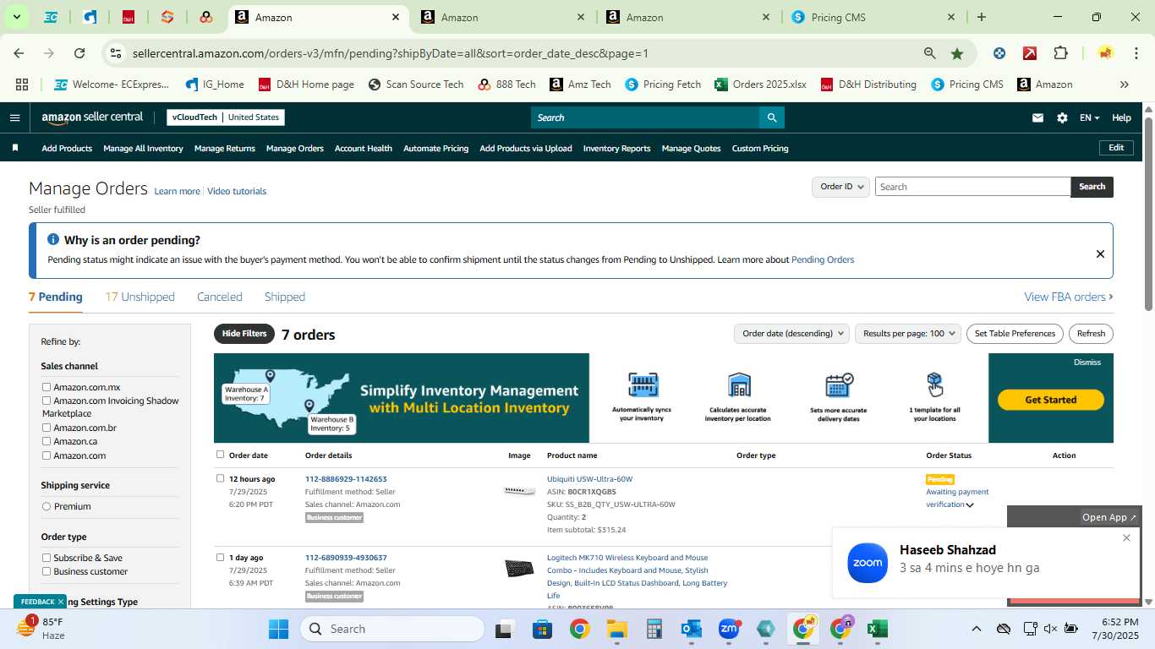Image resolution: width=1155 pixels, height=649 pixels.
Task: Click the orders Refresh button
Action: point(1091,334)
